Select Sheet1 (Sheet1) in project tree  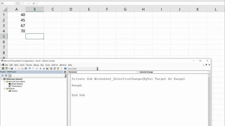[17, 84]
